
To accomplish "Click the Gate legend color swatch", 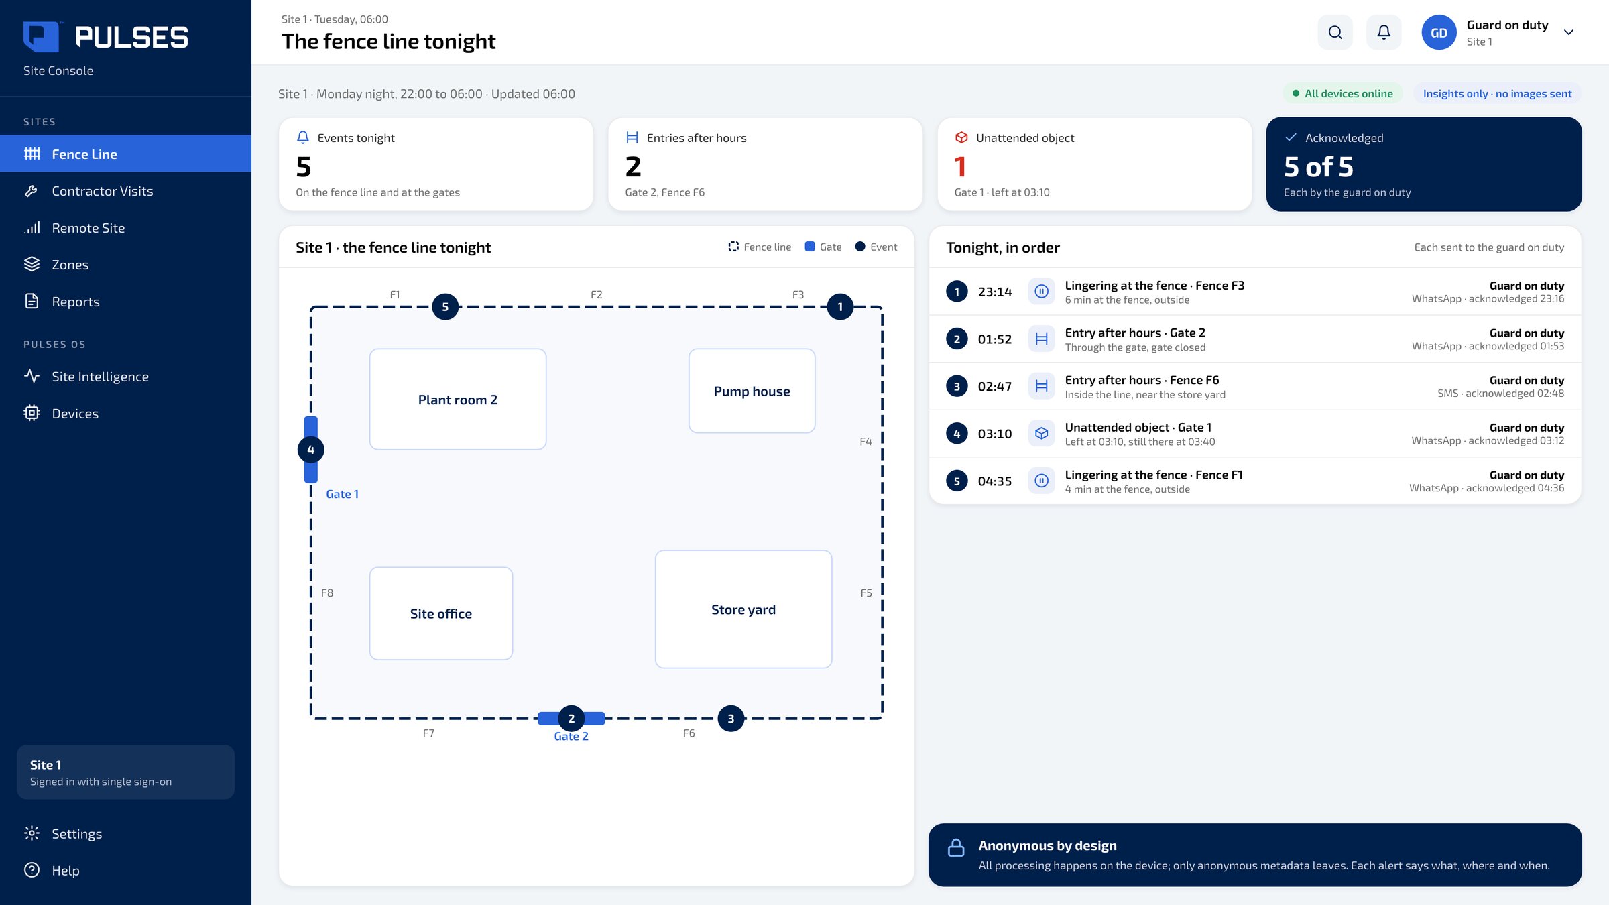I will [810, 247].
